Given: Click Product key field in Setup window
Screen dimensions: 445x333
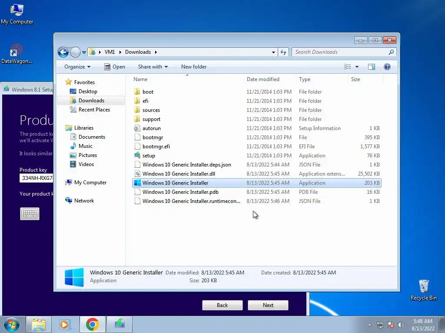Looking at the screenshot, I should pyautogui.click(x=37, y=178).
